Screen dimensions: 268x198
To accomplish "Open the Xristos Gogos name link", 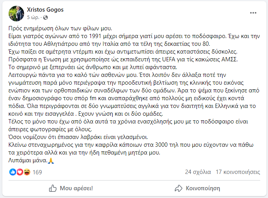I will click(45, 9).
